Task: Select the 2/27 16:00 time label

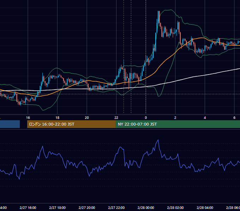Action: pos(28,207)
